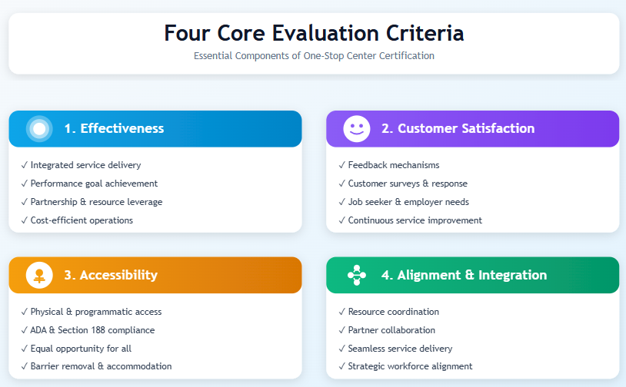
Task: Click 'Customer surveys & response' item
Action: click(x=408, y=184)
